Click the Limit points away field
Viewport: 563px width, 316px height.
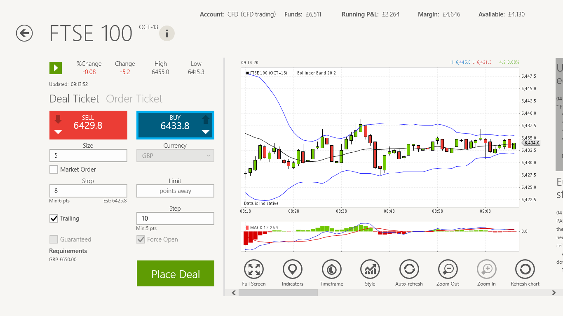coord(175,191)
